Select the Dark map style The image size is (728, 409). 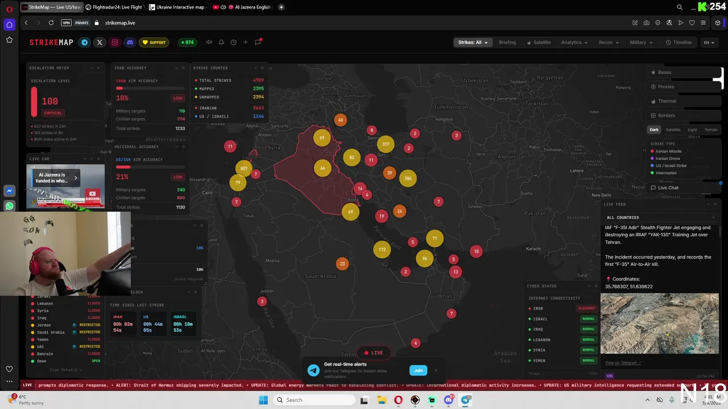pyautogui.click(x=654, y=130)
